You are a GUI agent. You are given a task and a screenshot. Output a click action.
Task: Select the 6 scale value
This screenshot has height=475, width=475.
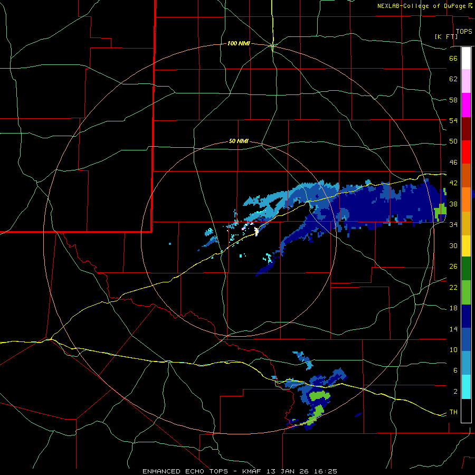click(455, 370)
